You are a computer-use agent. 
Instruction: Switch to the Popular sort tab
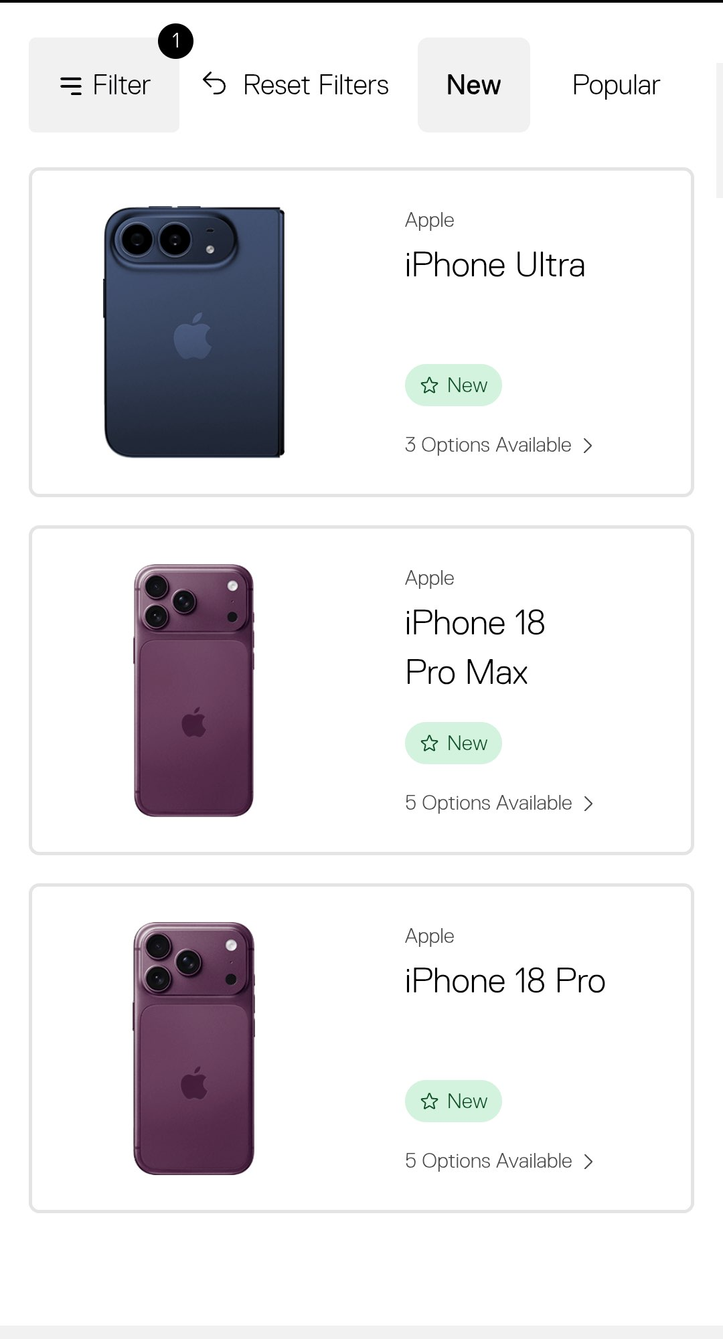coord(616,85)
